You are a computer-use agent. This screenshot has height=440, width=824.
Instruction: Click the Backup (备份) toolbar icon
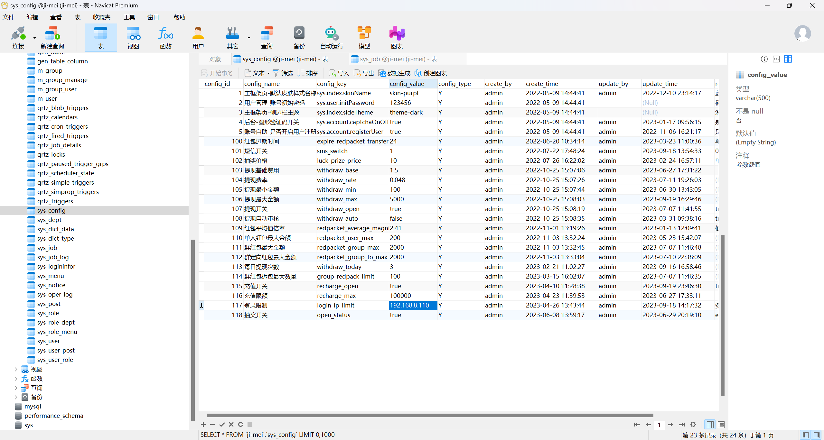click(x=299, y=37)
